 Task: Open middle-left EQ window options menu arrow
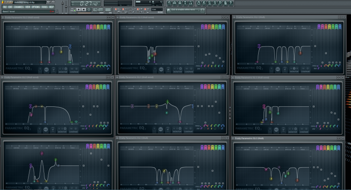[2, 77]
